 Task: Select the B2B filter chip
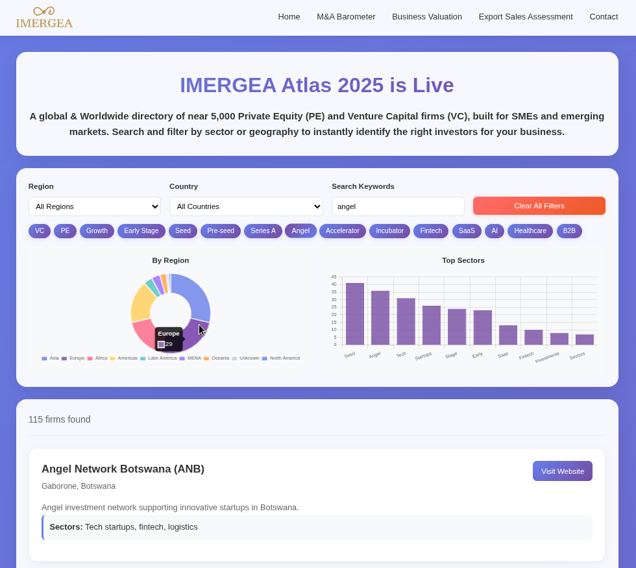(569, 231)
